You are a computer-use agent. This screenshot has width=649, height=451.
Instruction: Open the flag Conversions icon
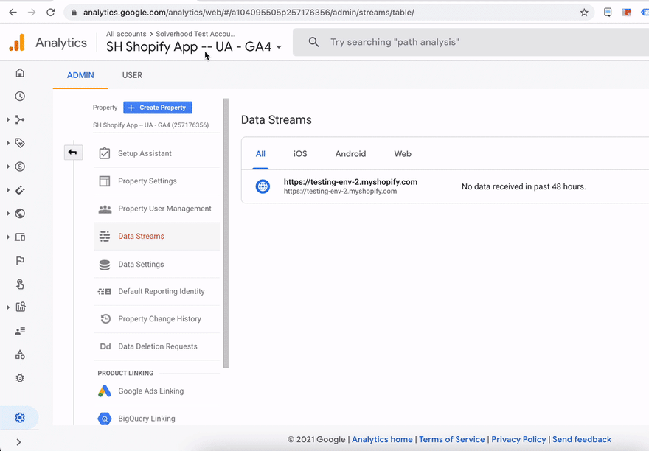(x=20, y=260)
